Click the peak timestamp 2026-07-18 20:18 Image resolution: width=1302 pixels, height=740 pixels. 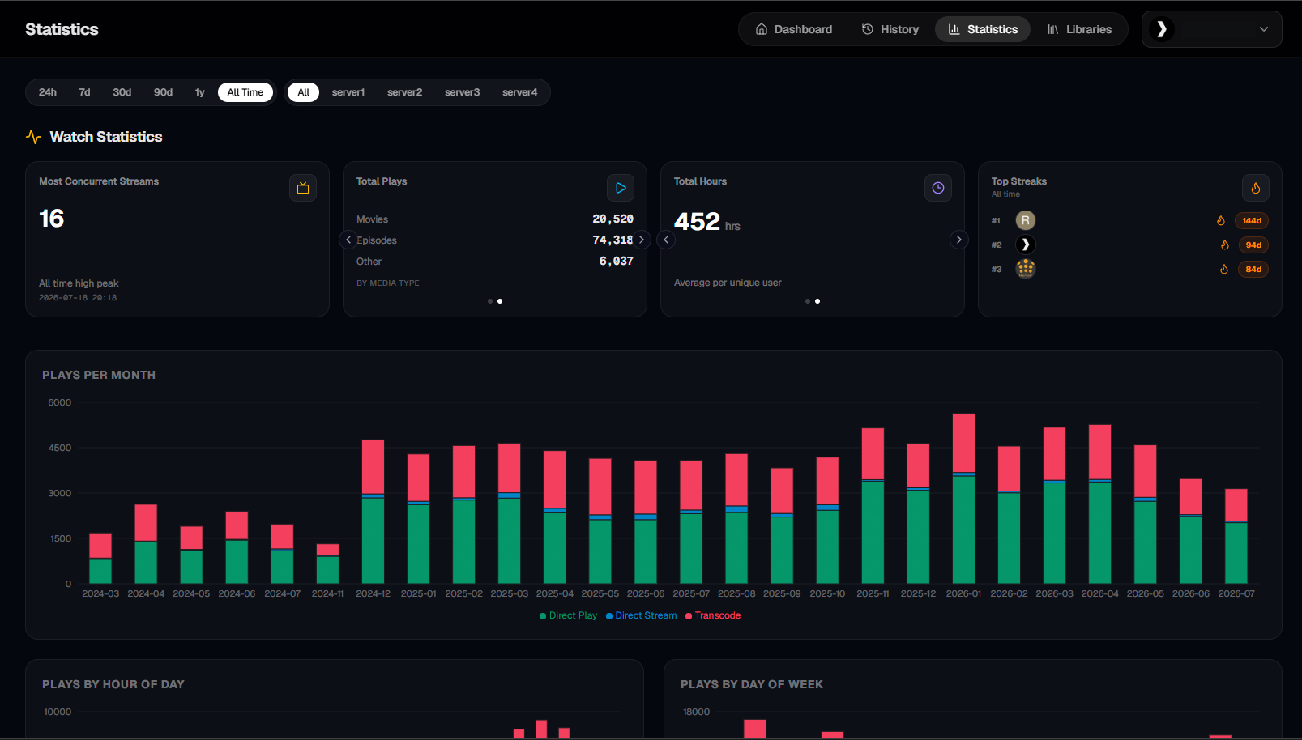click(78, 298)
